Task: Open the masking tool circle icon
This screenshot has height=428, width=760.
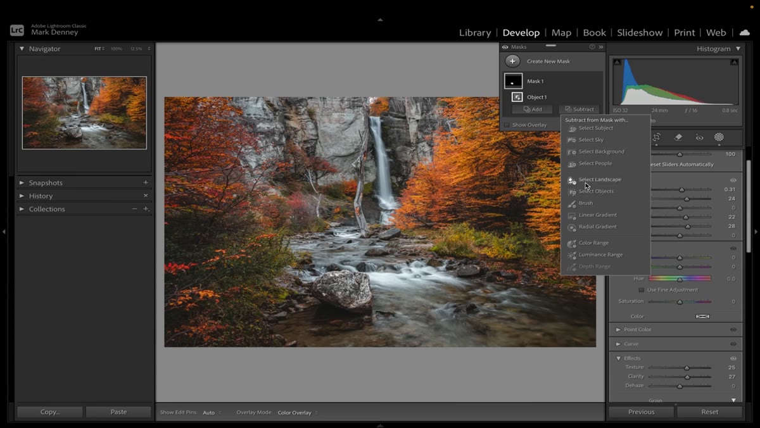Action: pos(719,137)
